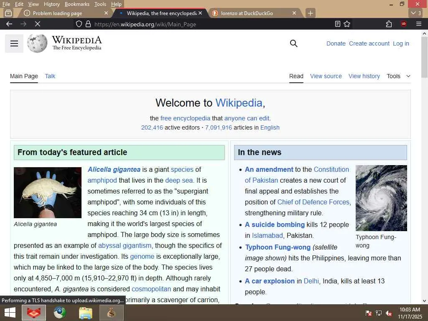Viewport: 428px width, 321px height.
Task: Open the Typhoon Fung-wong news link
Action: [278, 247]
